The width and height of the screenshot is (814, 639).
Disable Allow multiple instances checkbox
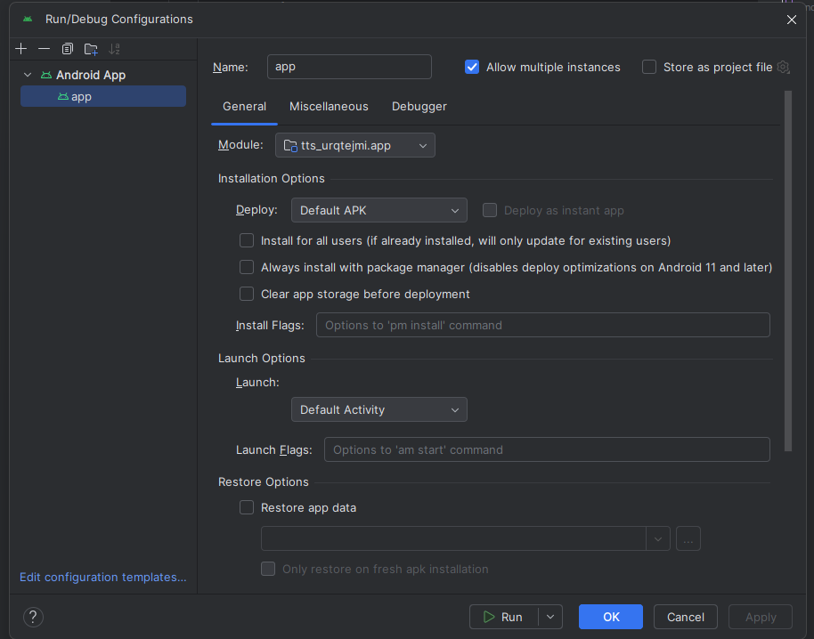[472, 67]
